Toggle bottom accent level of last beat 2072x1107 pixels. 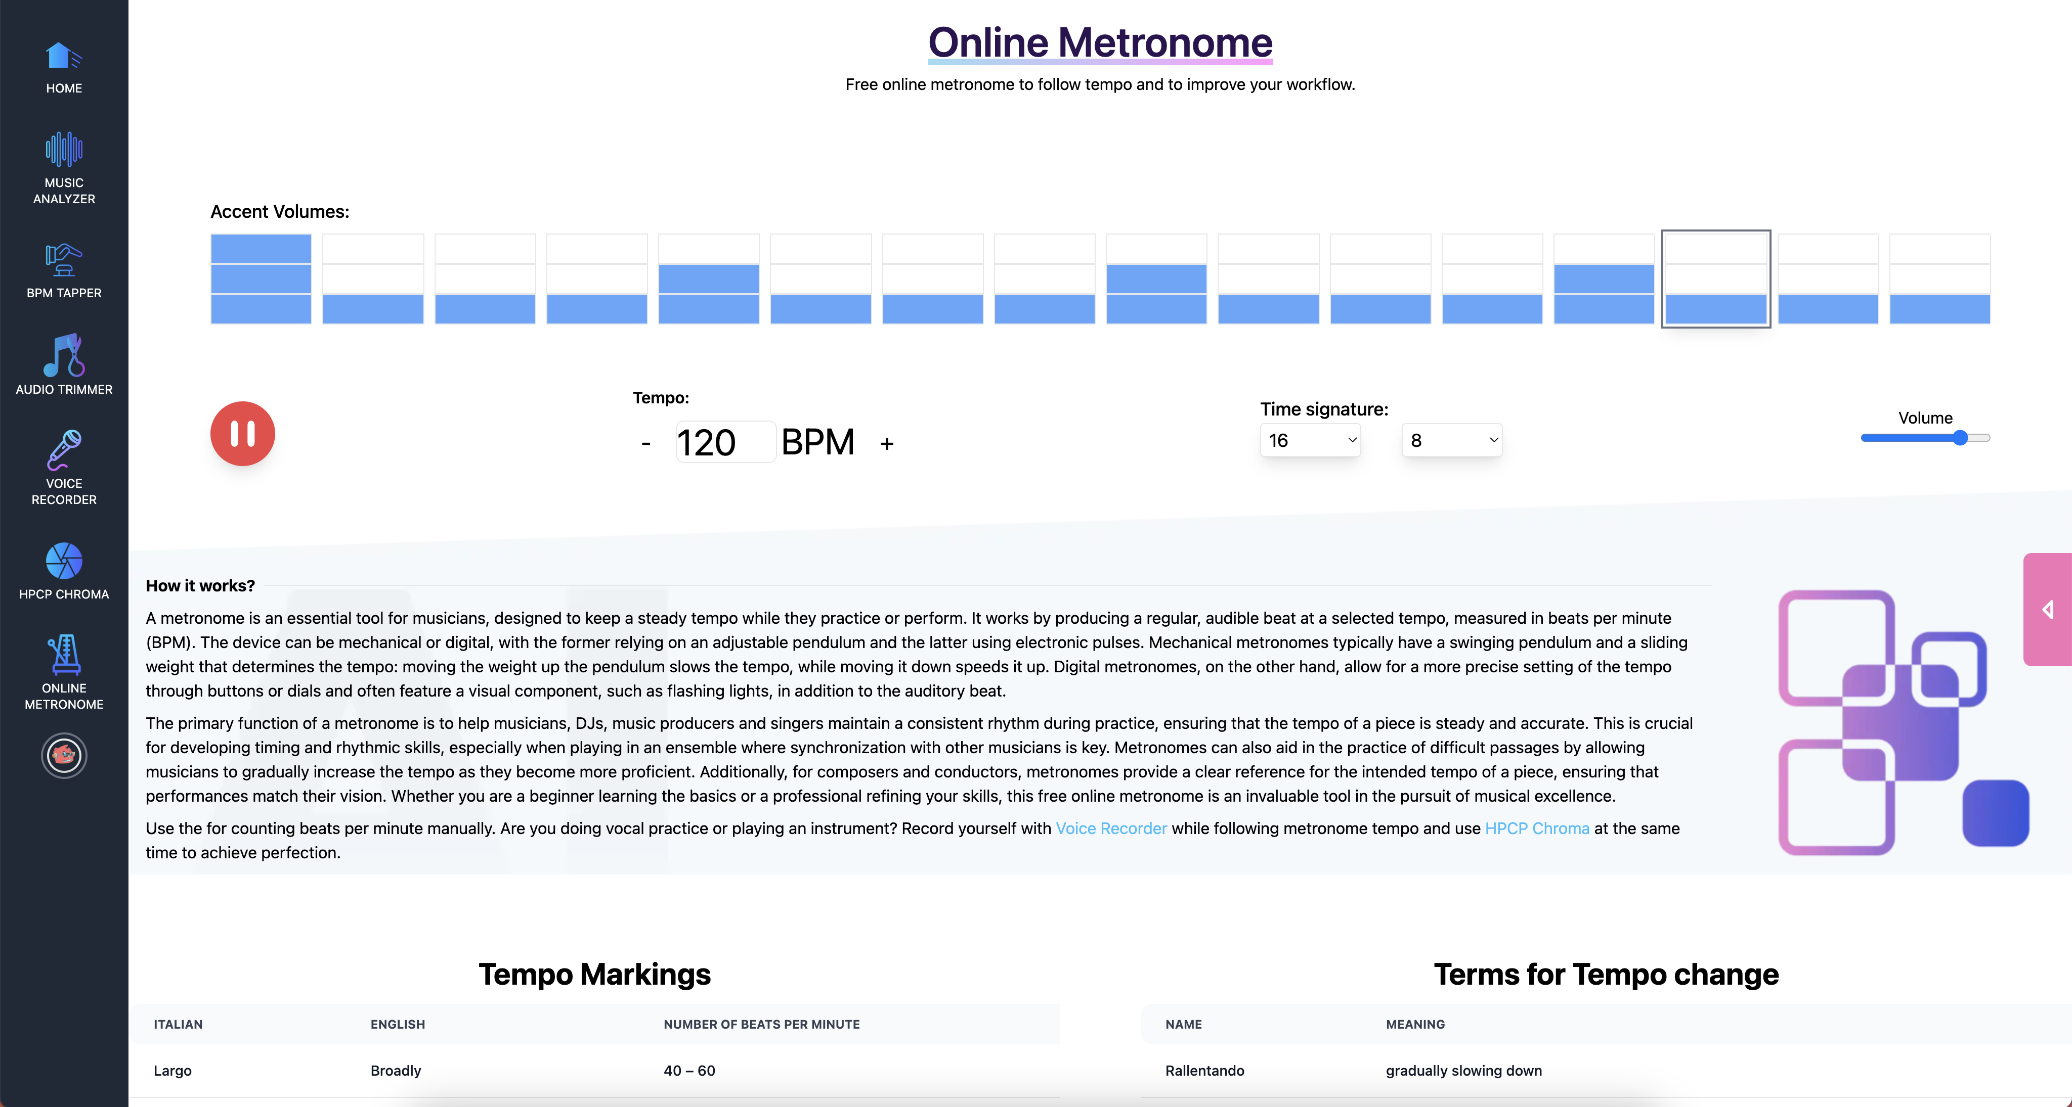pyautogui.click(x=1939, y=309)
